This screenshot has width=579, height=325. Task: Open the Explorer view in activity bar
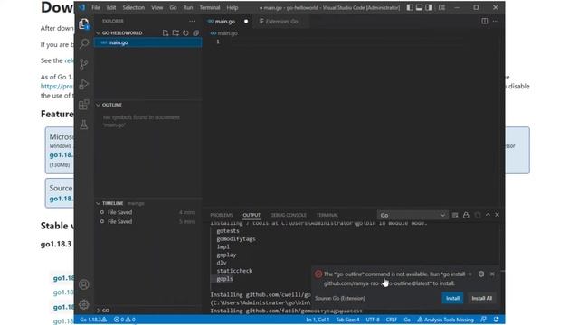[x=84, y=24]
